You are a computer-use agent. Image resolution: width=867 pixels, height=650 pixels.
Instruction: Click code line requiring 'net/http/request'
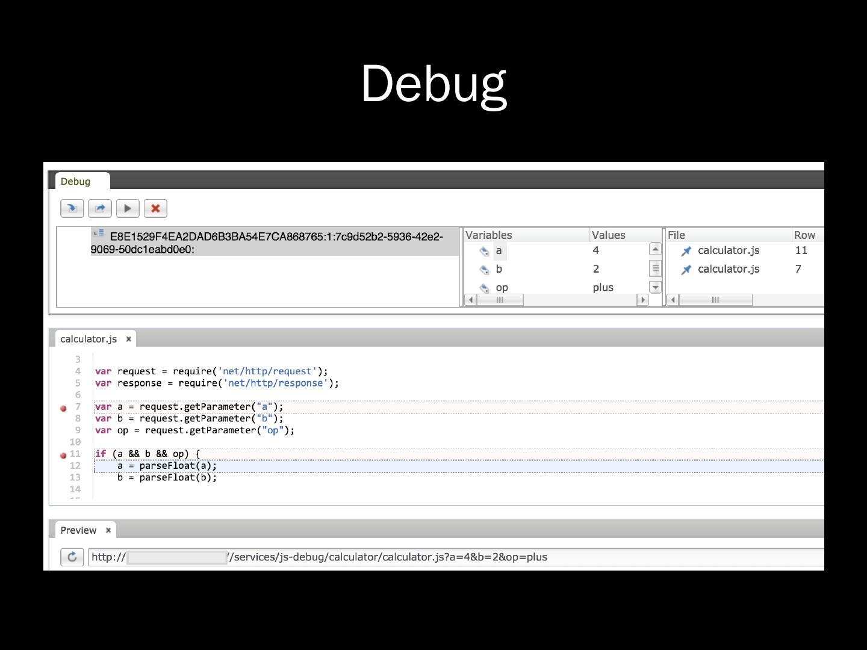(211, 371)
